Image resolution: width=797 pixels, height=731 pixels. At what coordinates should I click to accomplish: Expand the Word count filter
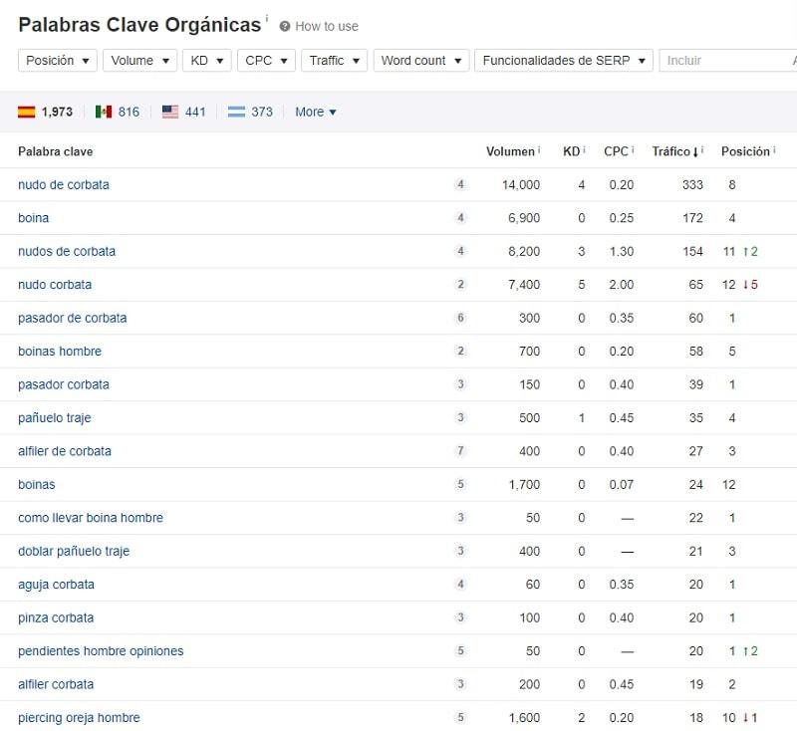coord(420,60)
